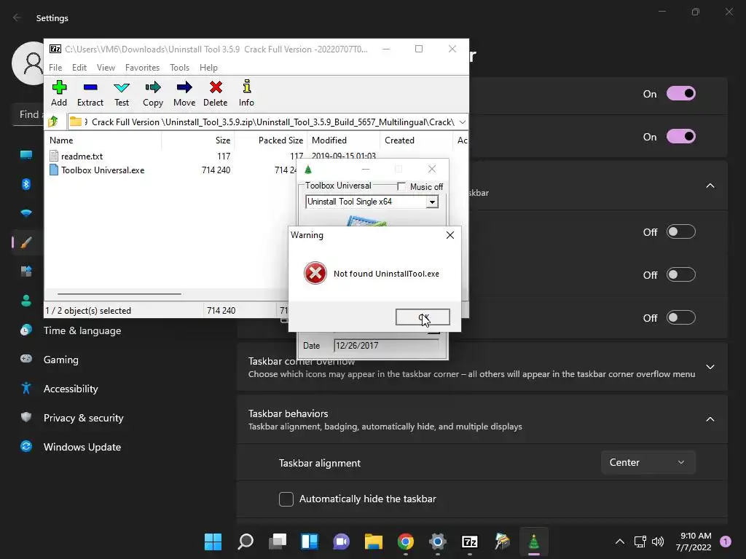746x559 pixels.
Task: Toggle the Music off checkbox
Action: pyautogui.click(x=401, y=186)
